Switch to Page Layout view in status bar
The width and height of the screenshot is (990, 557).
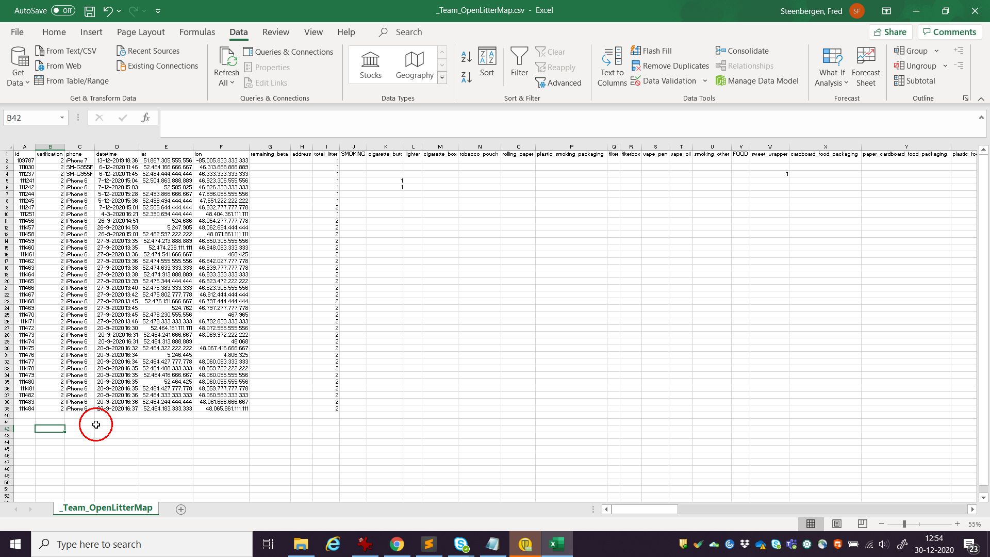pyautogui.click(x=836, y=524)
